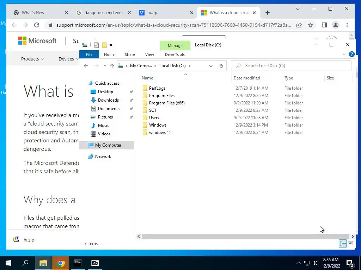Open Network in navigation pane
Screen dimensions: 361x270
(103, 156)
